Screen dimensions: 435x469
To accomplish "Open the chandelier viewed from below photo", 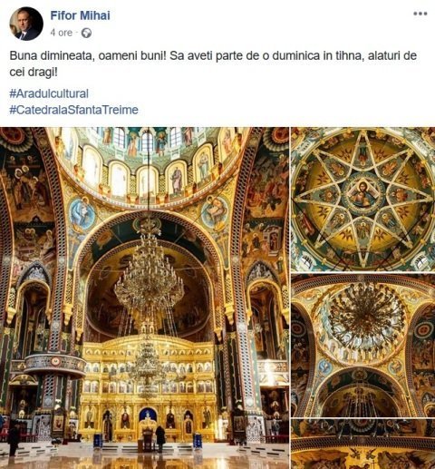I will [x=363, y=345].
